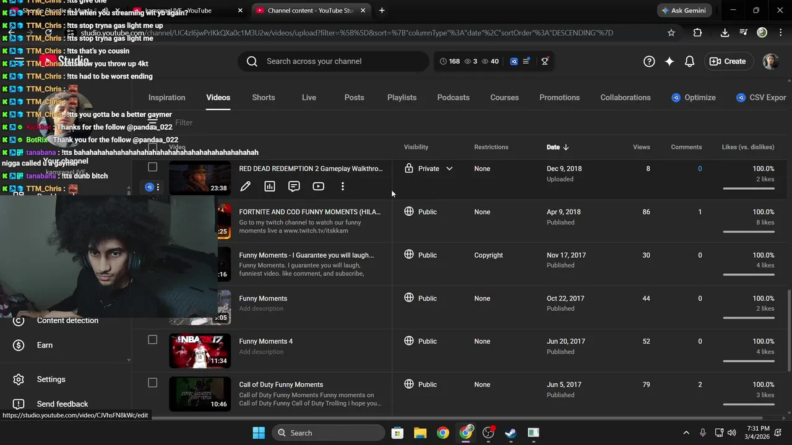792x445 pixels.
Task: Open YouTube Studio help icon
Action: pyautogui.click(x=649, y=61)
